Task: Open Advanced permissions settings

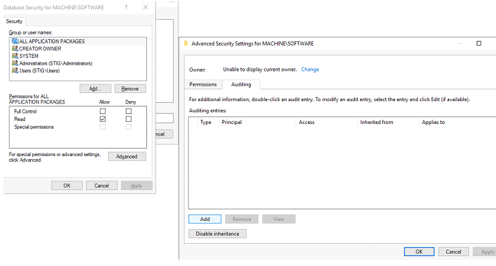Action: [126, 157]
